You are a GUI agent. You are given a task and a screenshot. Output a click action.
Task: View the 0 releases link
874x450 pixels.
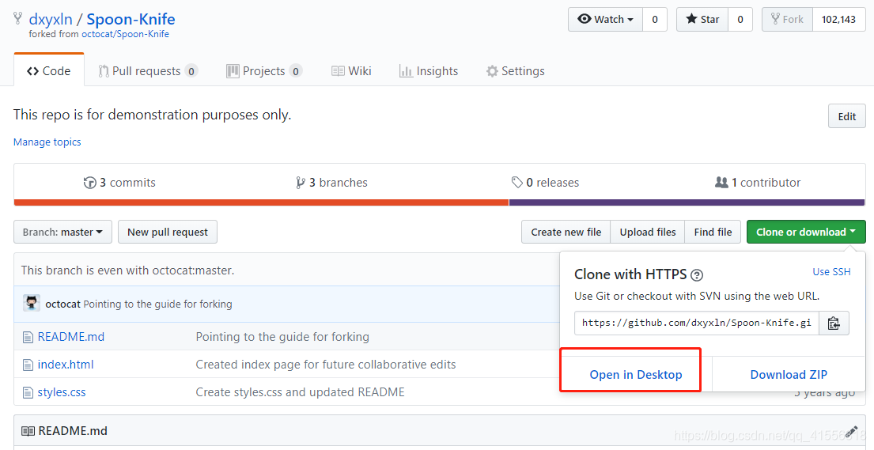tap(545, 183)
